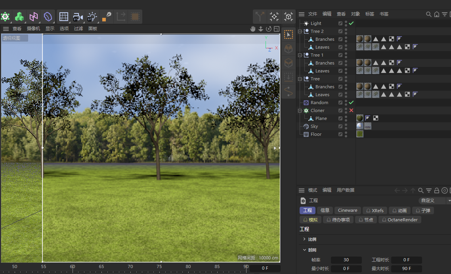Click the lock icon in attribute manager
451x274 pixels.
(x=437, y=190)
